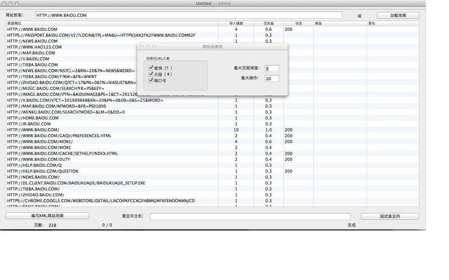The height and width of the screenshot is (280, 449).
Task: Select the CACHE/SETHELP/INDEX.HTML row
Action: click(213, 153)
